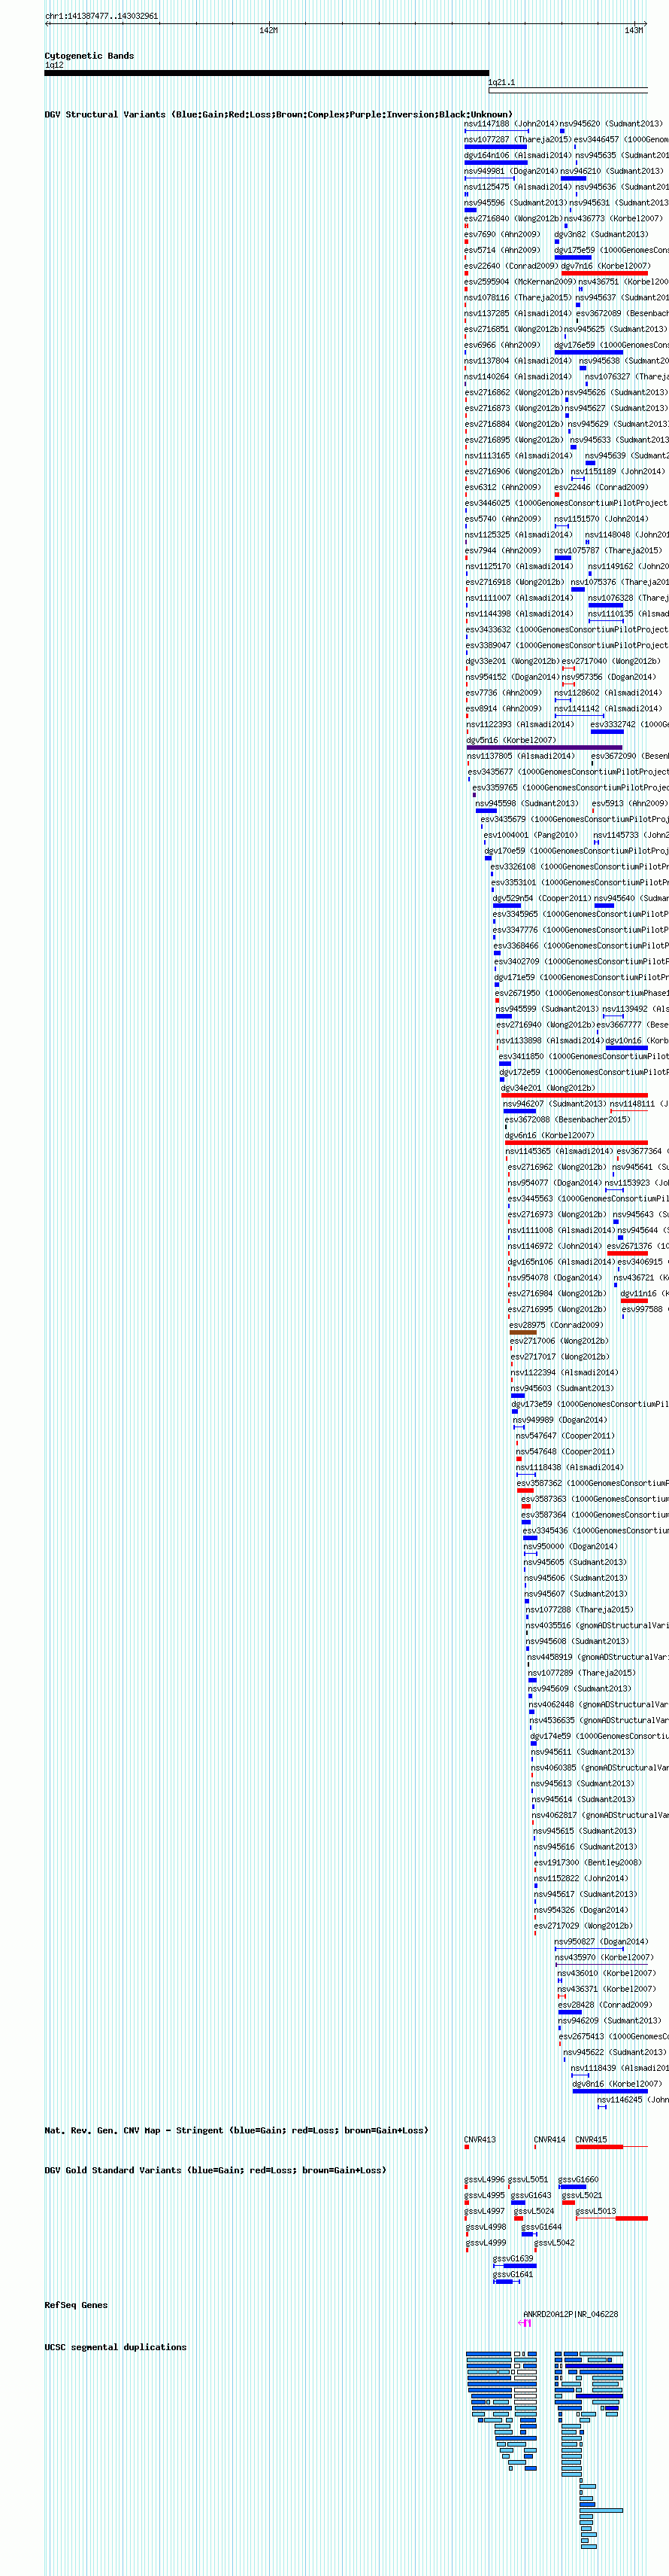The image size is (669, 2576).
Task: Select gold standard variant gssvG1641
Action: pyautogui.click(x=512, y=2274)
